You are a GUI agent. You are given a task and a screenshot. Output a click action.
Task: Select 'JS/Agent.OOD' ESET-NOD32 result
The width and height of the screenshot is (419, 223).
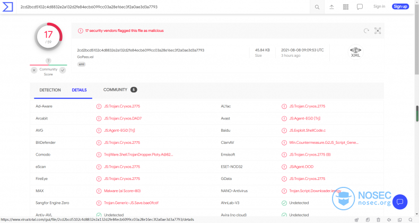(301, 167)
